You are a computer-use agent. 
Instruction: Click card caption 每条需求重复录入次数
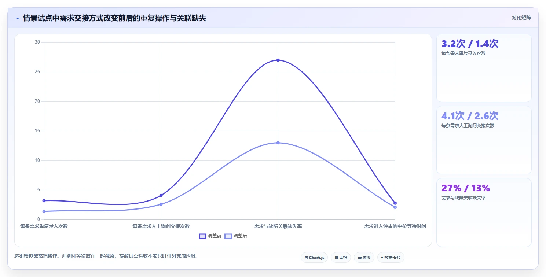463,53
